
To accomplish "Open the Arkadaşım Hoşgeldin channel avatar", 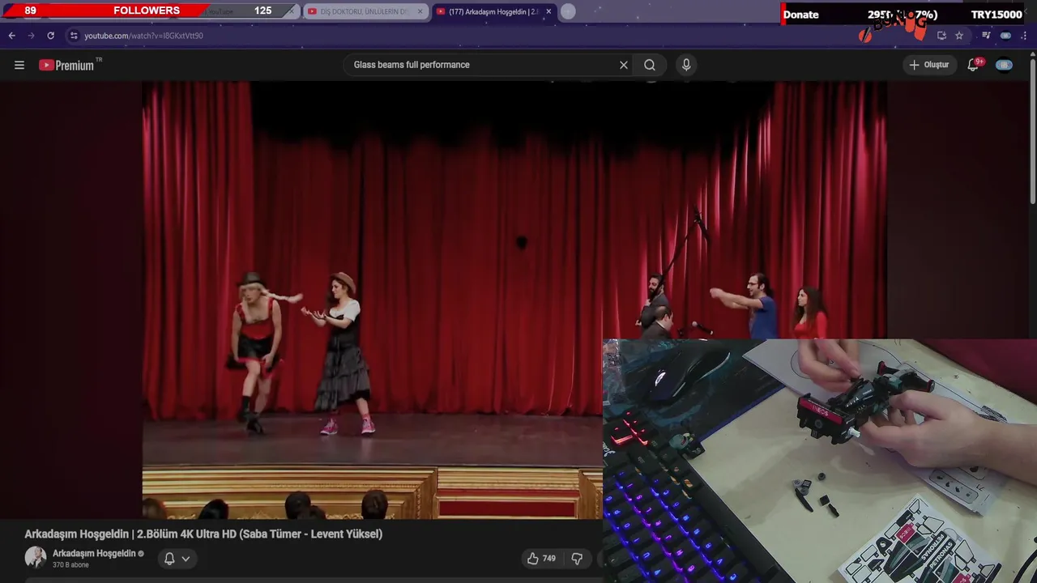I will coord(36,557).
